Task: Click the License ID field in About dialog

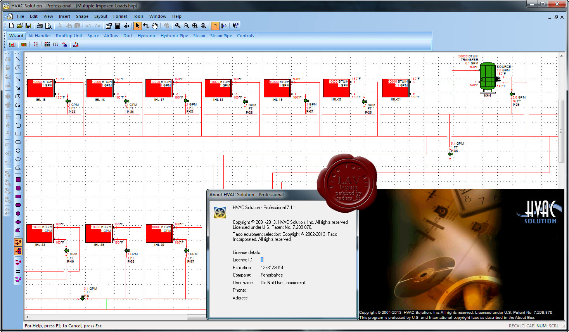Action: click(262, 260)
